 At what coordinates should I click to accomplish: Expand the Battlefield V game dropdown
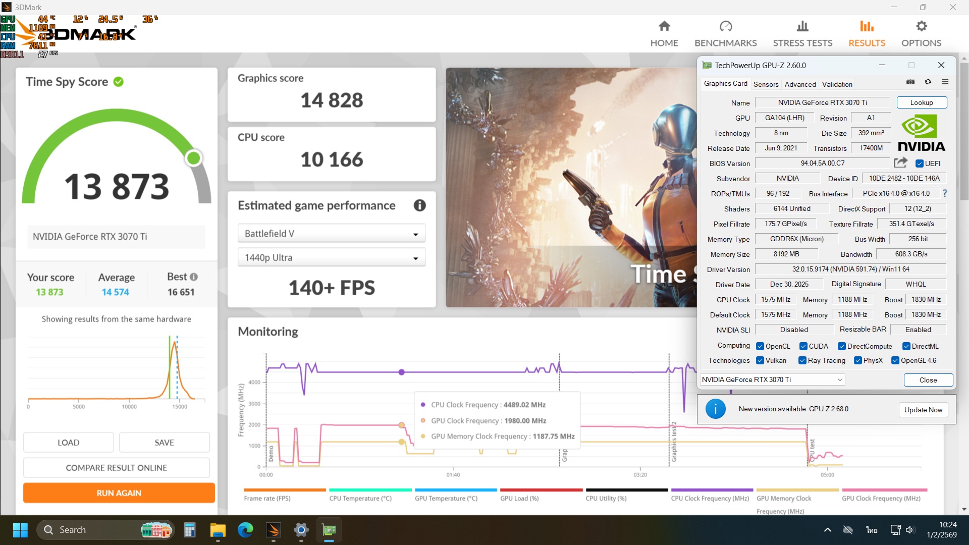pyautogui.click(x=332, y=234)
